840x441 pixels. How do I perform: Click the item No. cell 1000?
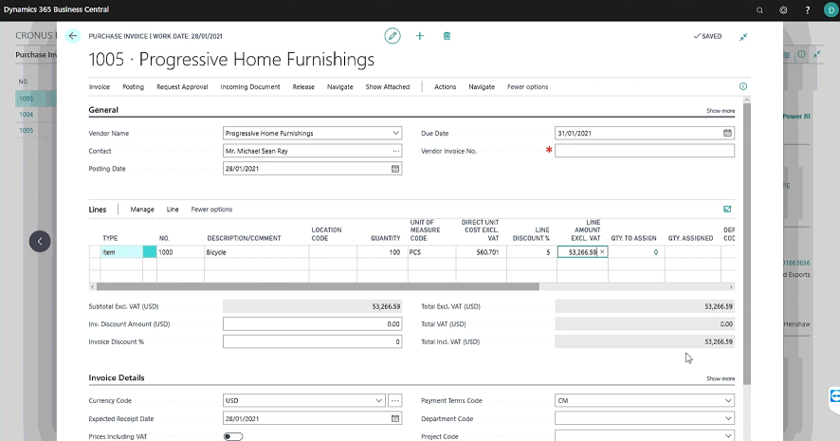click(180, 252)
